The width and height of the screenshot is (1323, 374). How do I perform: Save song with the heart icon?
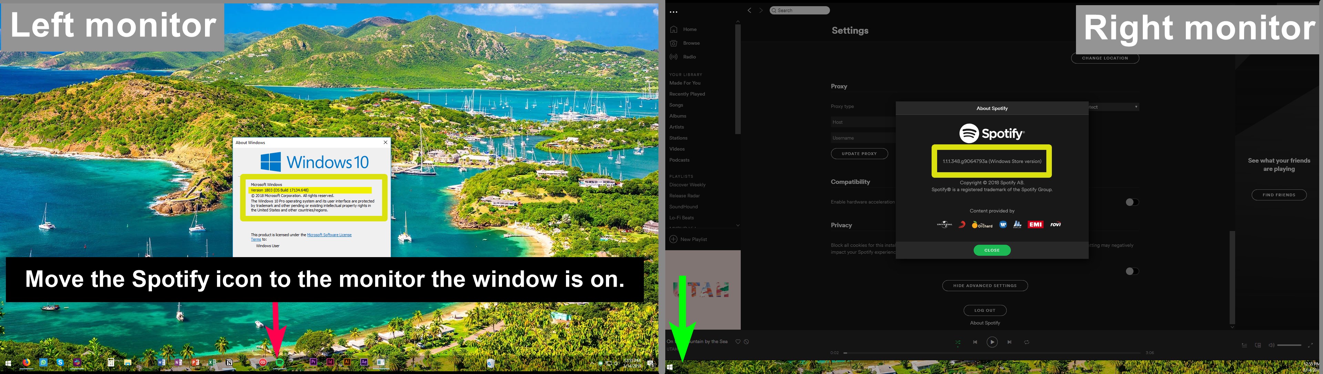click(x=738, y=342)
